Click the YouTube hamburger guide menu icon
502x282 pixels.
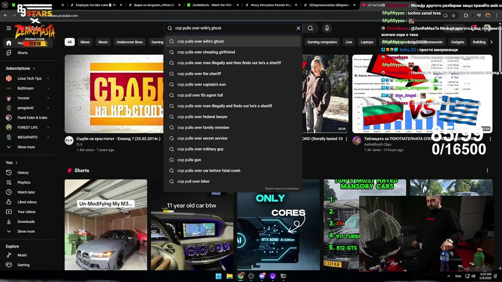click(9, 28)
